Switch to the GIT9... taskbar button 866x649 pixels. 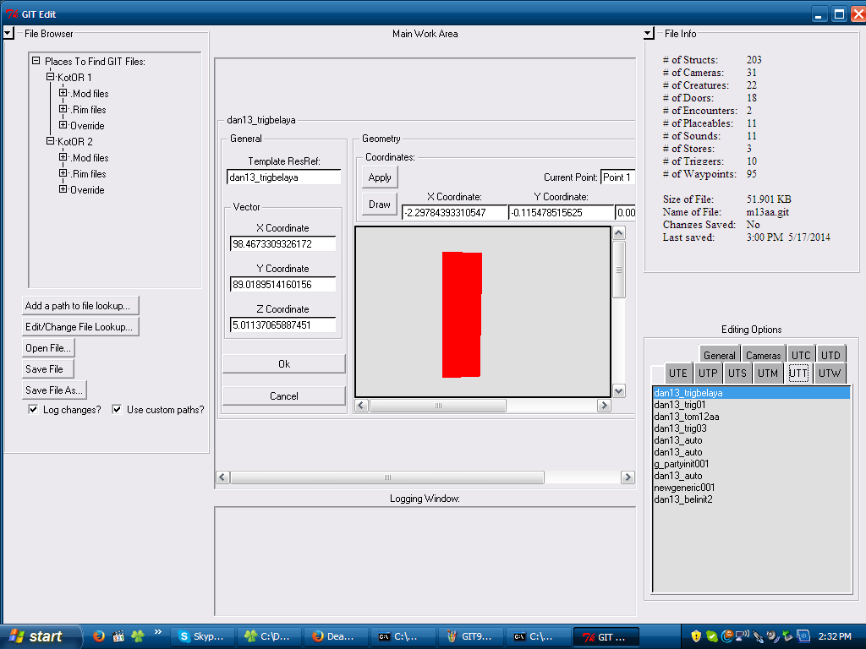(471, 637)
